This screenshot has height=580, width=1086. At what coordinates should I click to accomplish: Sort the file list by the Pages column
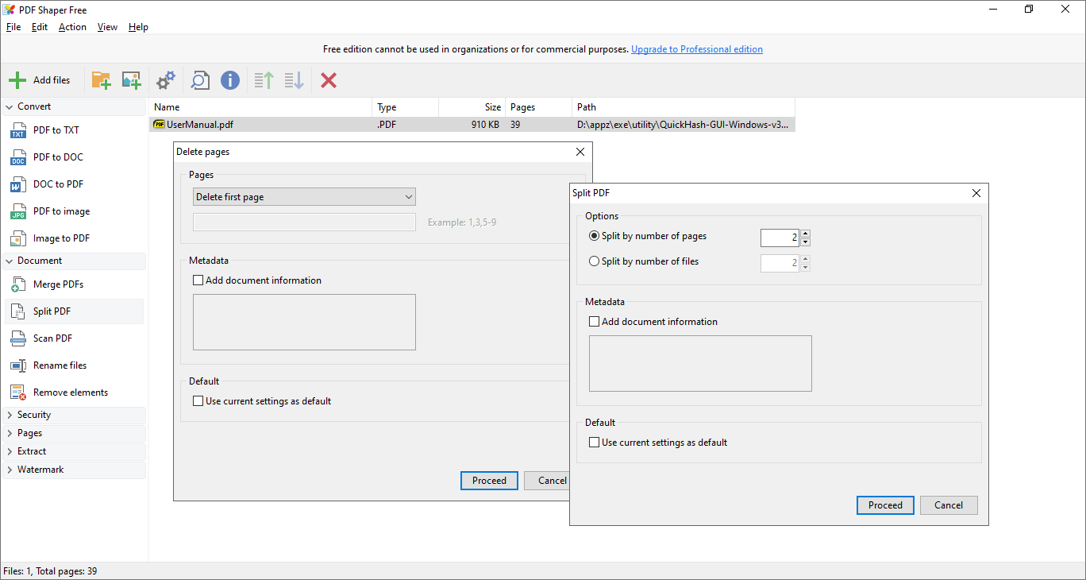tap(538, 107)
